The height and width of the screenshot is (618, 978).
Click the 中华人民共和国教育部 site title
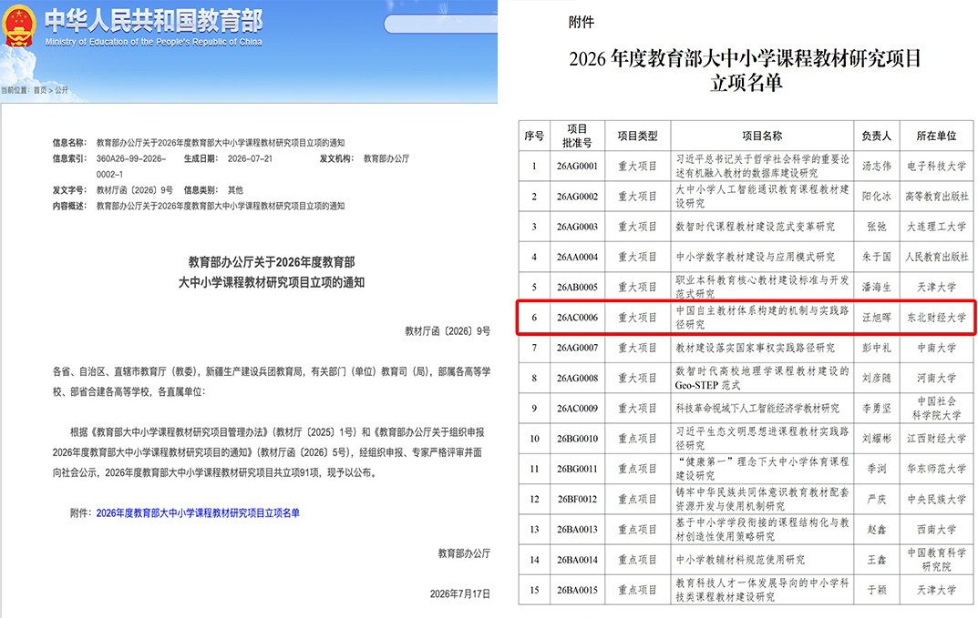coord(153,21)
